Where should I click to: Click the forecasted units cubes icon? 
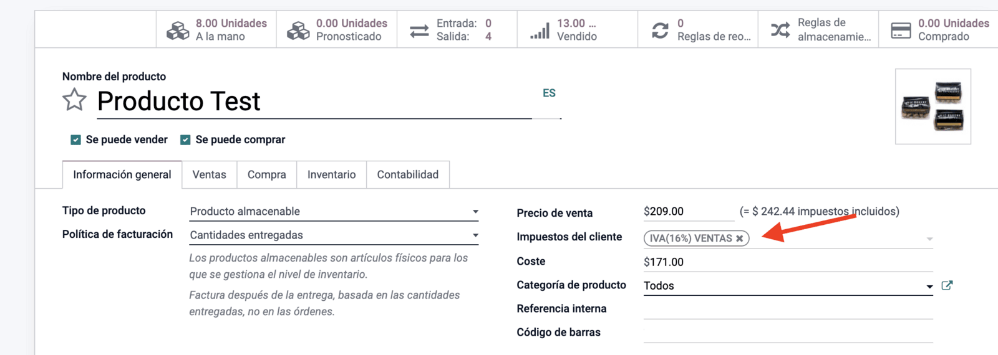(x=298, y=30)
